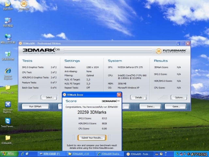Click the volume speaker tray icon

click(x=188, y=154)
